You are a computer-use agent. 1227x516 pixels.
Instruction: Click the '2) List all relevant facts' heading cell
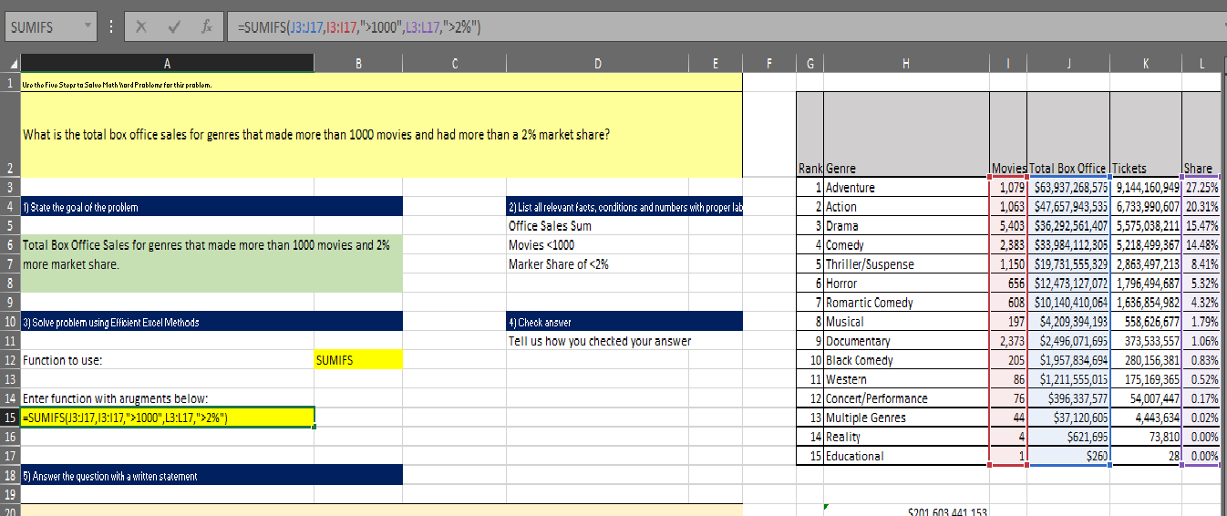click(x=624, y=207)
